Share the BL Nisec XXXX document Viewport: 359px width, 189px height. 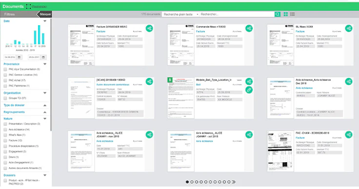click(x=349, y=29)
